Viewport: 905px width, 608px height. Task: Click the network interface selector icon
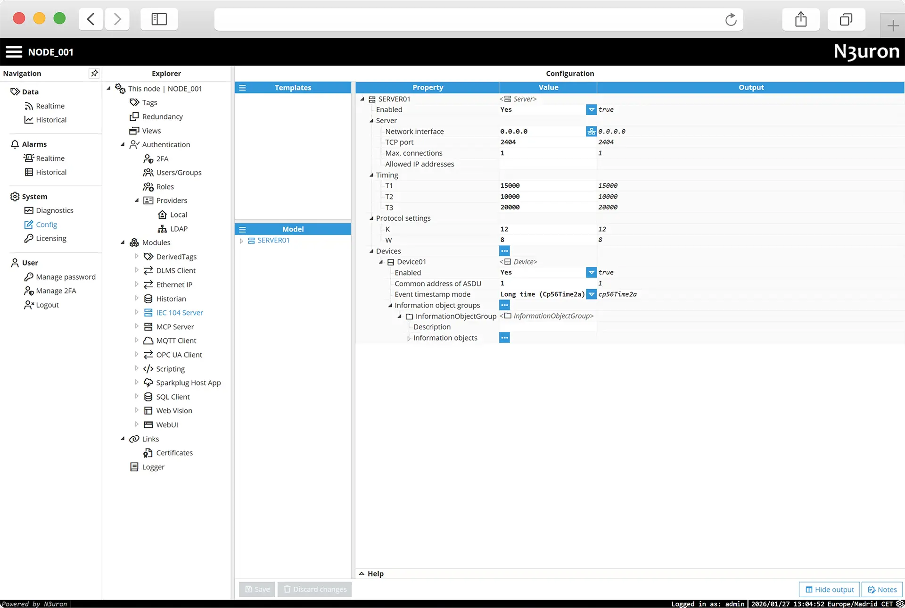pos(591,132)
